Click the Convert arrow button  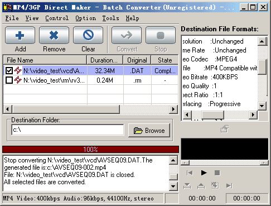(127, 35)
